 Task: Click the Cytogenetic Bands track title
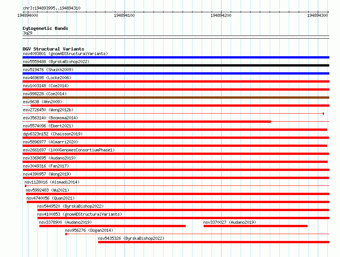45,28
